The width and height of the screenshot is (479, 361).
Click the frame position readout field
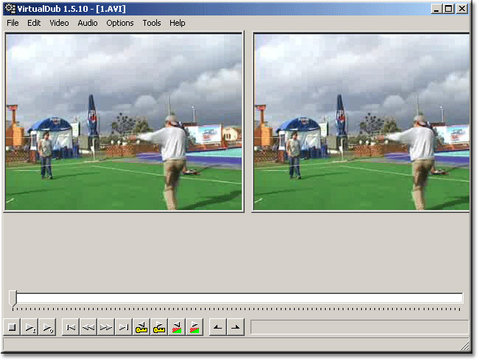tap(360, 327)
